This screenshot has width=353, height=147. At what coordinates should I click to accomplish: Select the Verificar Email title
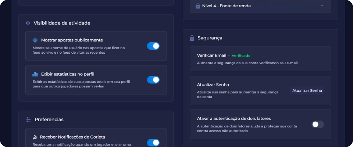[212, 55]
